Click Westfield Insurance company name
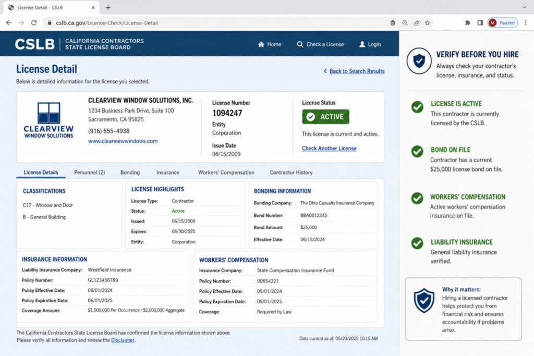534x356 pixels. pyautogui.click(x=110, y=270)
